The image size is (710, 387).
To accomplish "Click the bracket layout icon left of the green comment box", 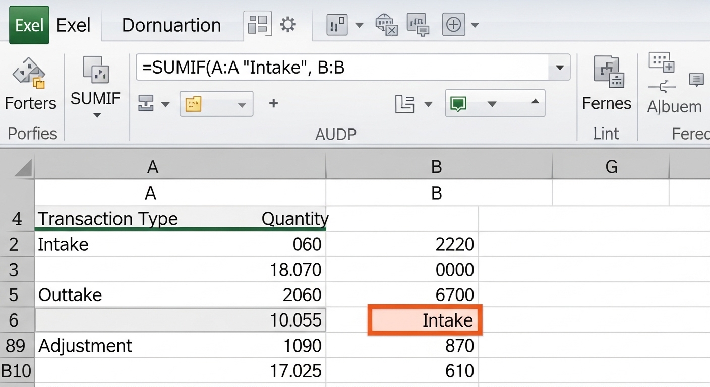I will (405, 104).
